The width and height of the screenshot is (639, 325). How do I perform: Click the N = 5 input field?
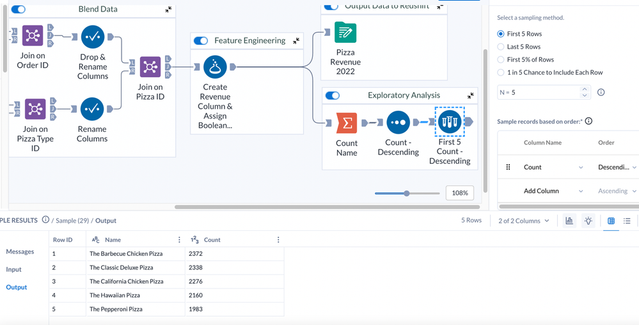coord(539,92)
